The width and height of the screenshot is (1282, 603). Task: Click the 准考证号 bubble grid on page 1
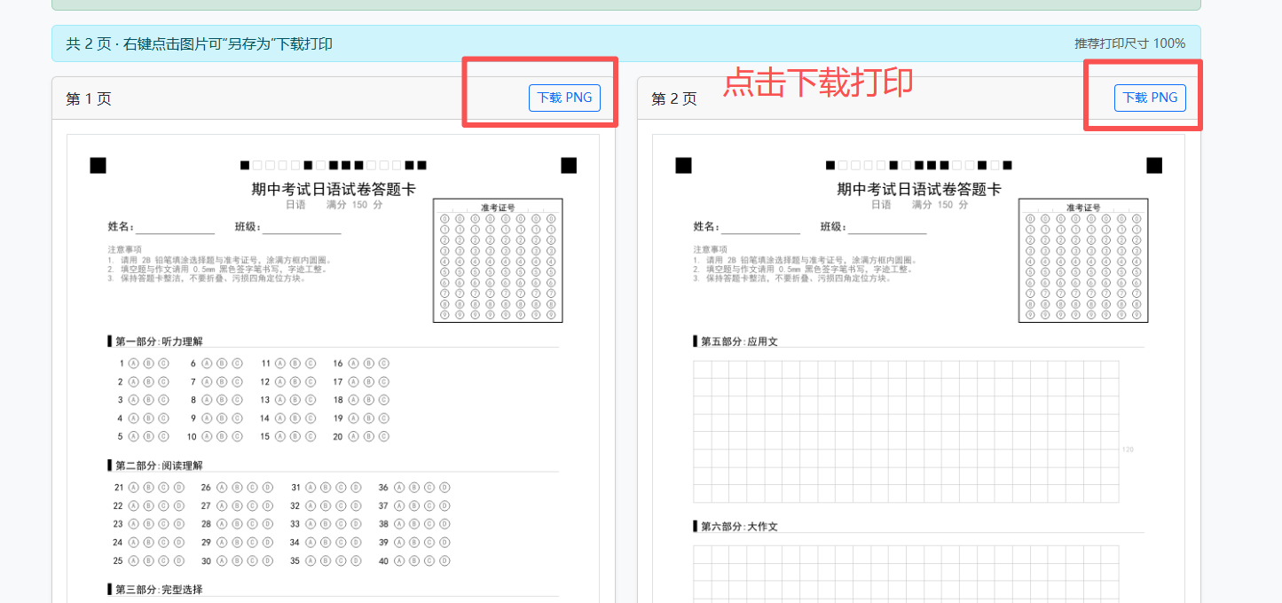(498, 261)
